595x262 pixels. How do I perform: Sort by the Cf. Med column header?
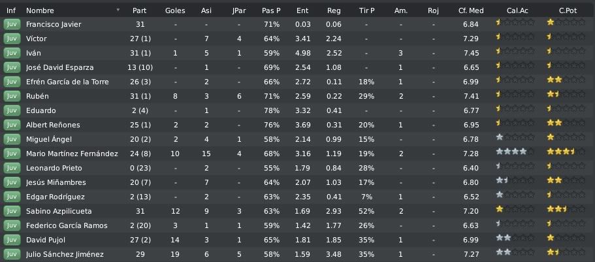[x=471, y=10]
